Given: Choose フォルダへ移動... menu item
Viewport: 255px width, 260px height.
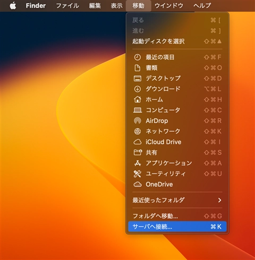Looking at the screenshot, I should click(177, 216).
